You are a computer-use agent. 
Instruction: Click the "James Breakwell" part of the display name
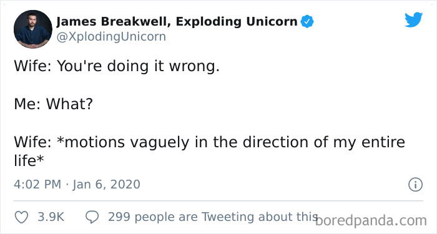click(113, 21)
